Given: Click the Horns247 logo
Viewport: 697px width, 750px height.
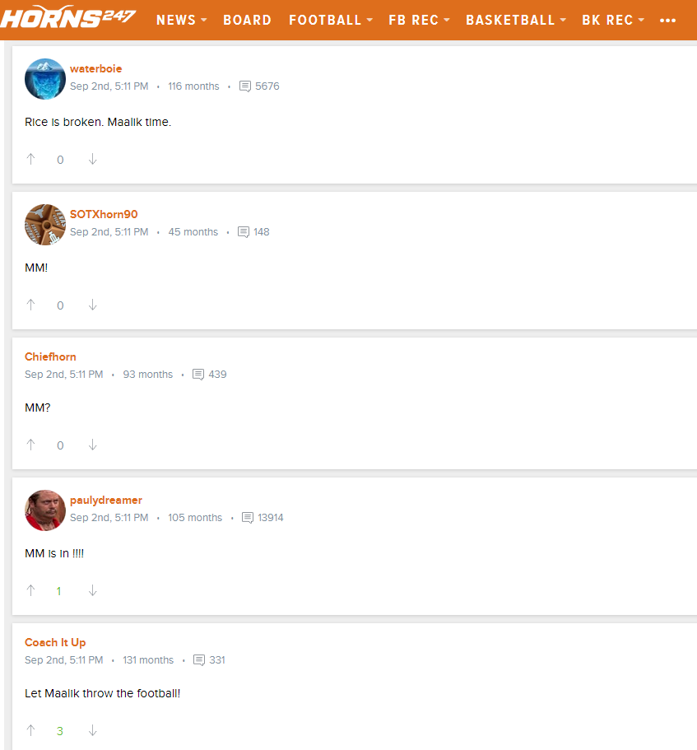Looking at the screenshot, I should pos(67,18).
